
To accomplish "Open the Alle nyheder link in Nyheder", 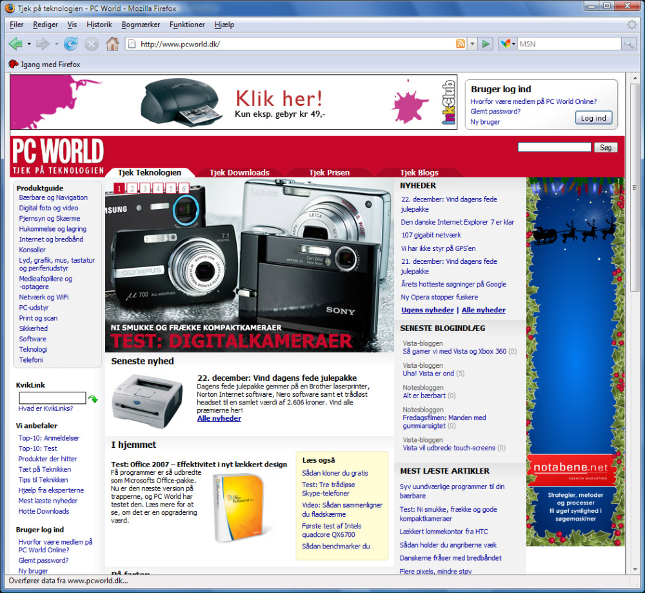I will pos(483,310).
